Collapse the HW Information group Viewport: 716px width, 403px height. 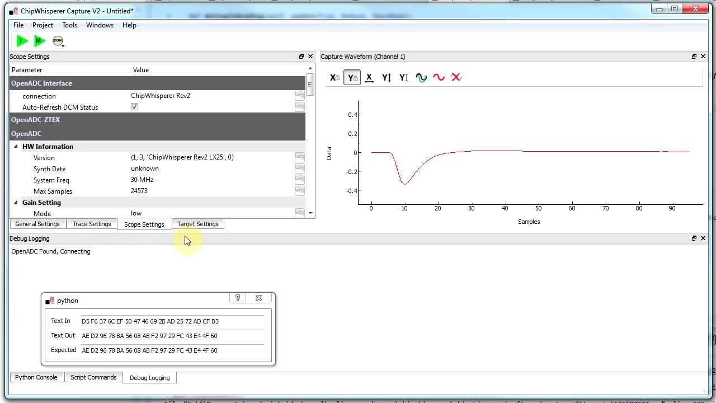16,147
